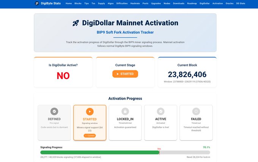This screenshot has height=162, width=258.
Task: Click the Current Stage label
Action: tap(125, 65)
